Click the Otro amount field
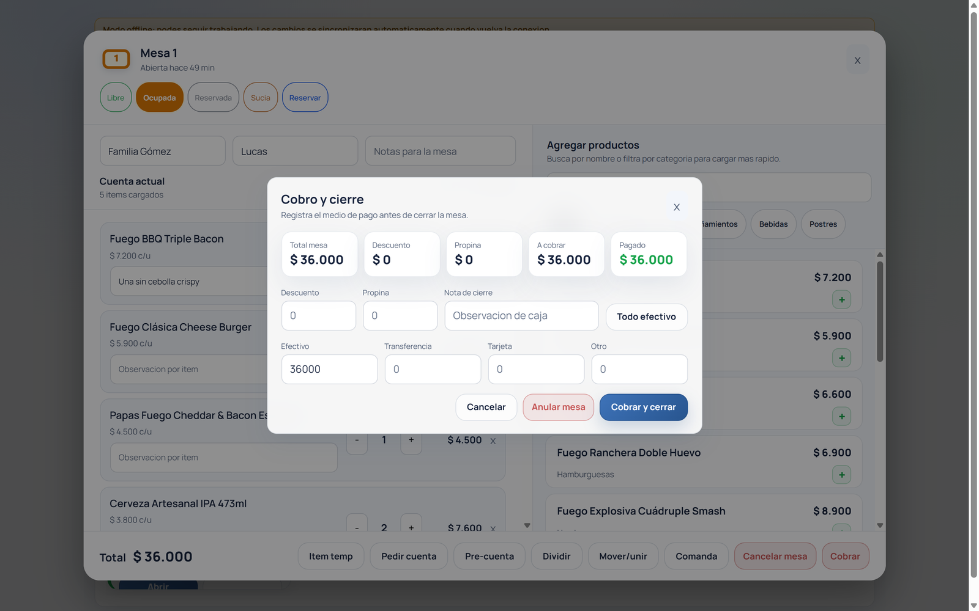 [x=639, y=369]
